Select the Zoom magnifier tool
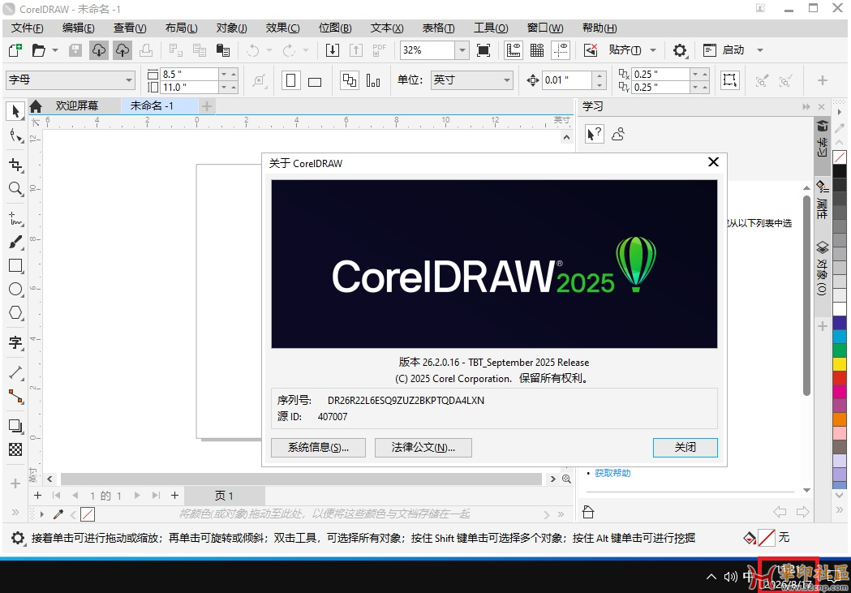 15,189
